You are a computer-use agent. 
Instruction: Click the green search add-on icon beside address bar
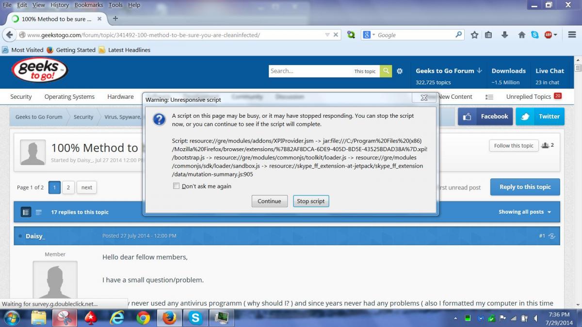tap(351, 35)
